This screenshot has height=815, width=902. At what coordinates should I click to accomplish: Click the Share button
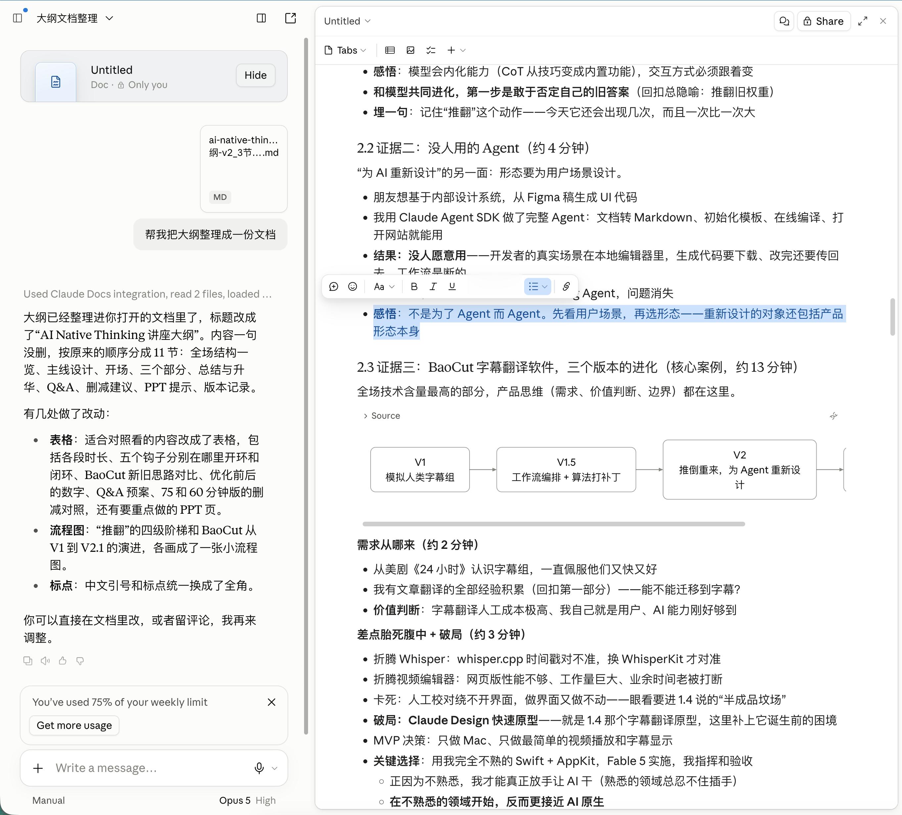tap(823, 21)
